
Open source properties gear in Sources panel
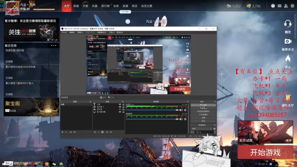[x=102, y=132]
